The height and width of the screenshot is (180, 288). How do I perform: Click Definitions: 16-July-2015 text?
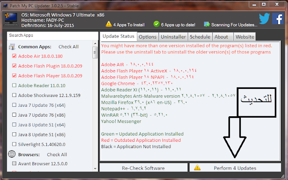[x=48, y=25]
